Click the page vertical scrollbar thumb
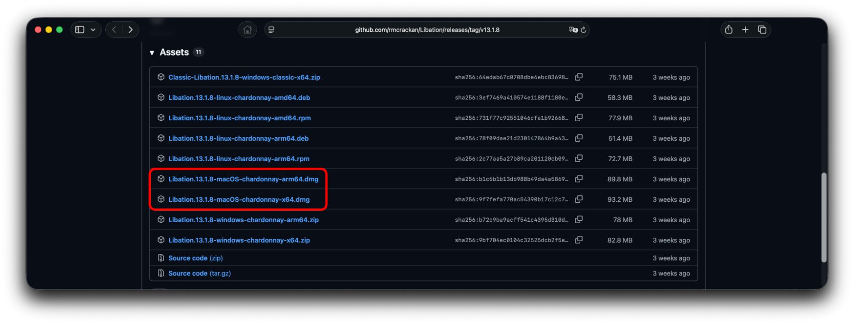 (824, 217)
